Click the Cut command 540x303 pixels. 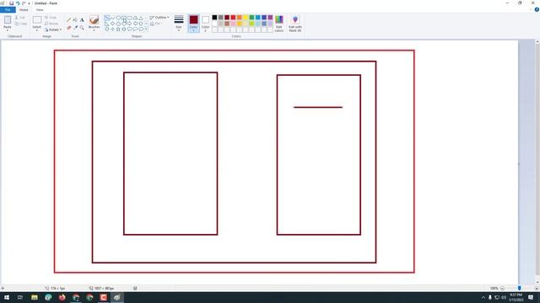(x=20, y=18)
